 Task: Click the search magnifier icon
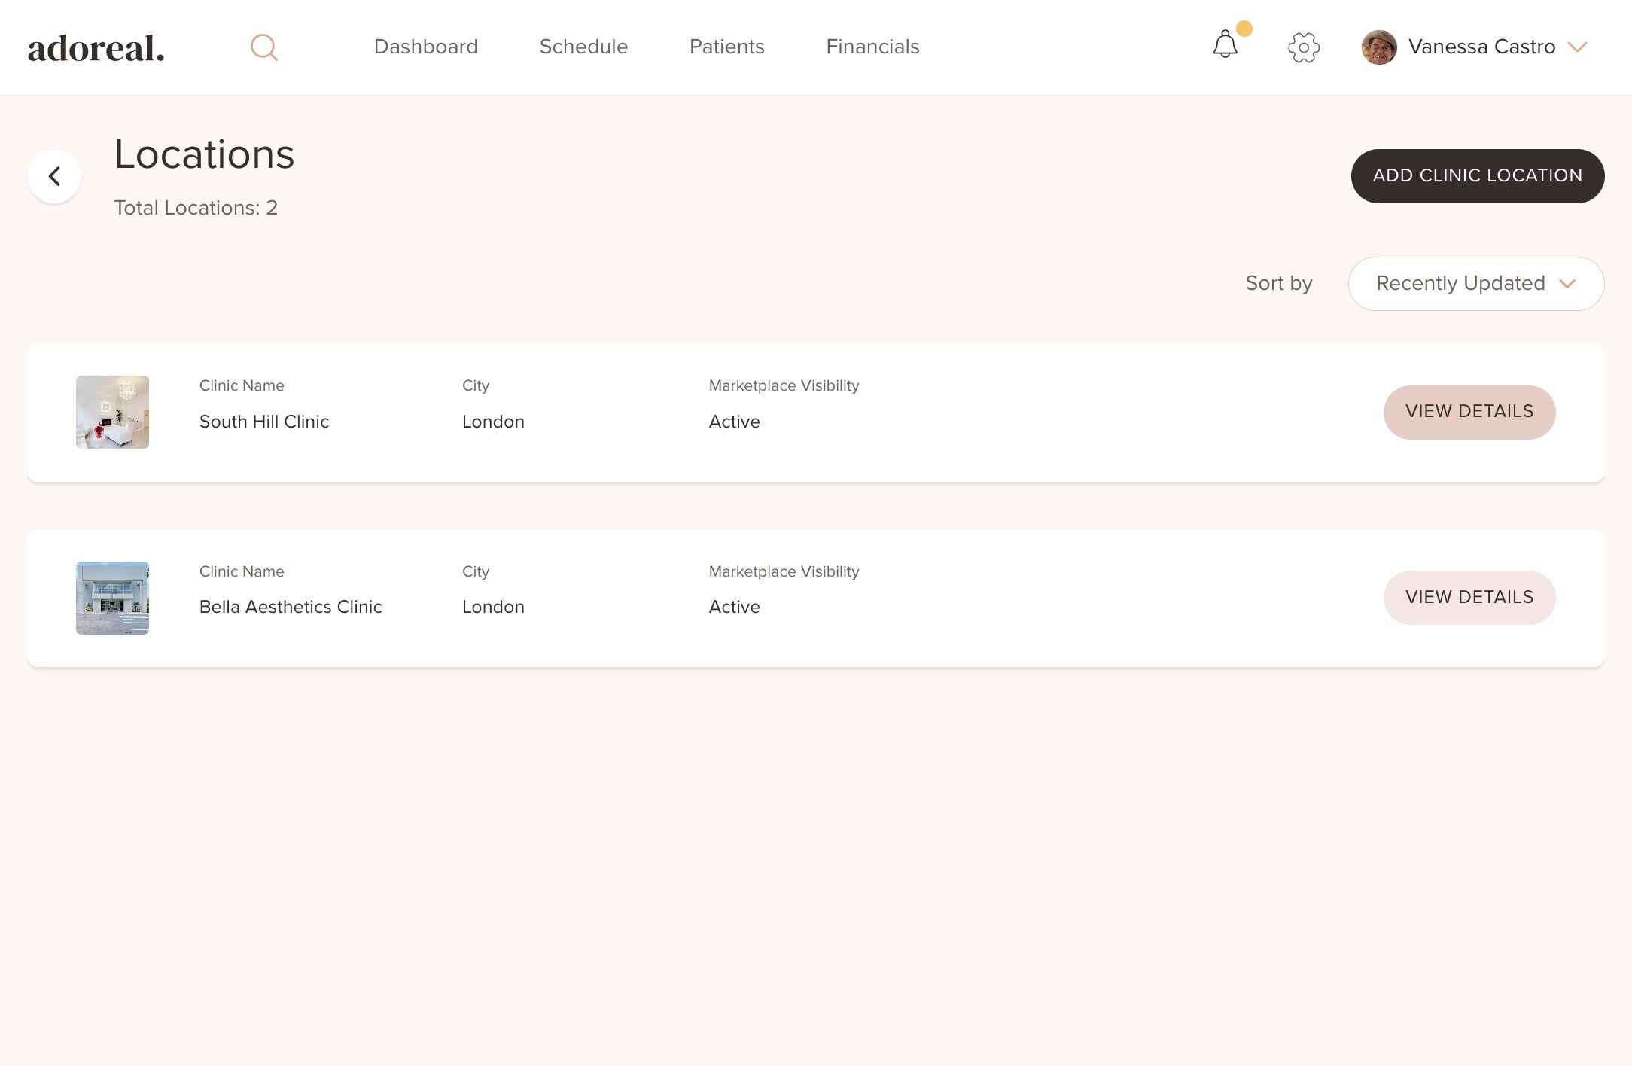click(x=263, y=47)
